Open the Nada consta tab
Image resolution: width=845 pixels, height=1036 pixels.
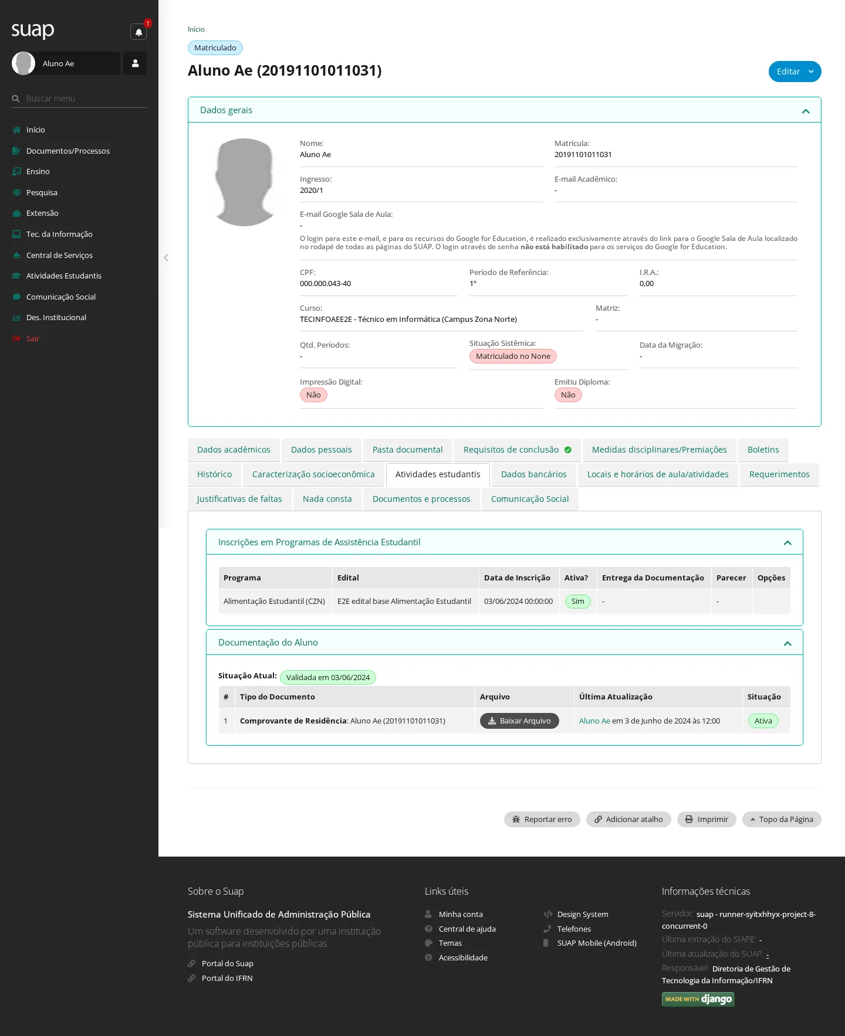coord(327,499)
